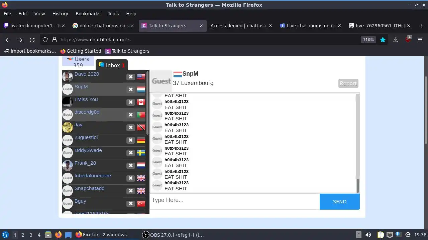Remove Bguy conversation with X button
The width and height of the screenshot is (428, 240).
(131, 203)
